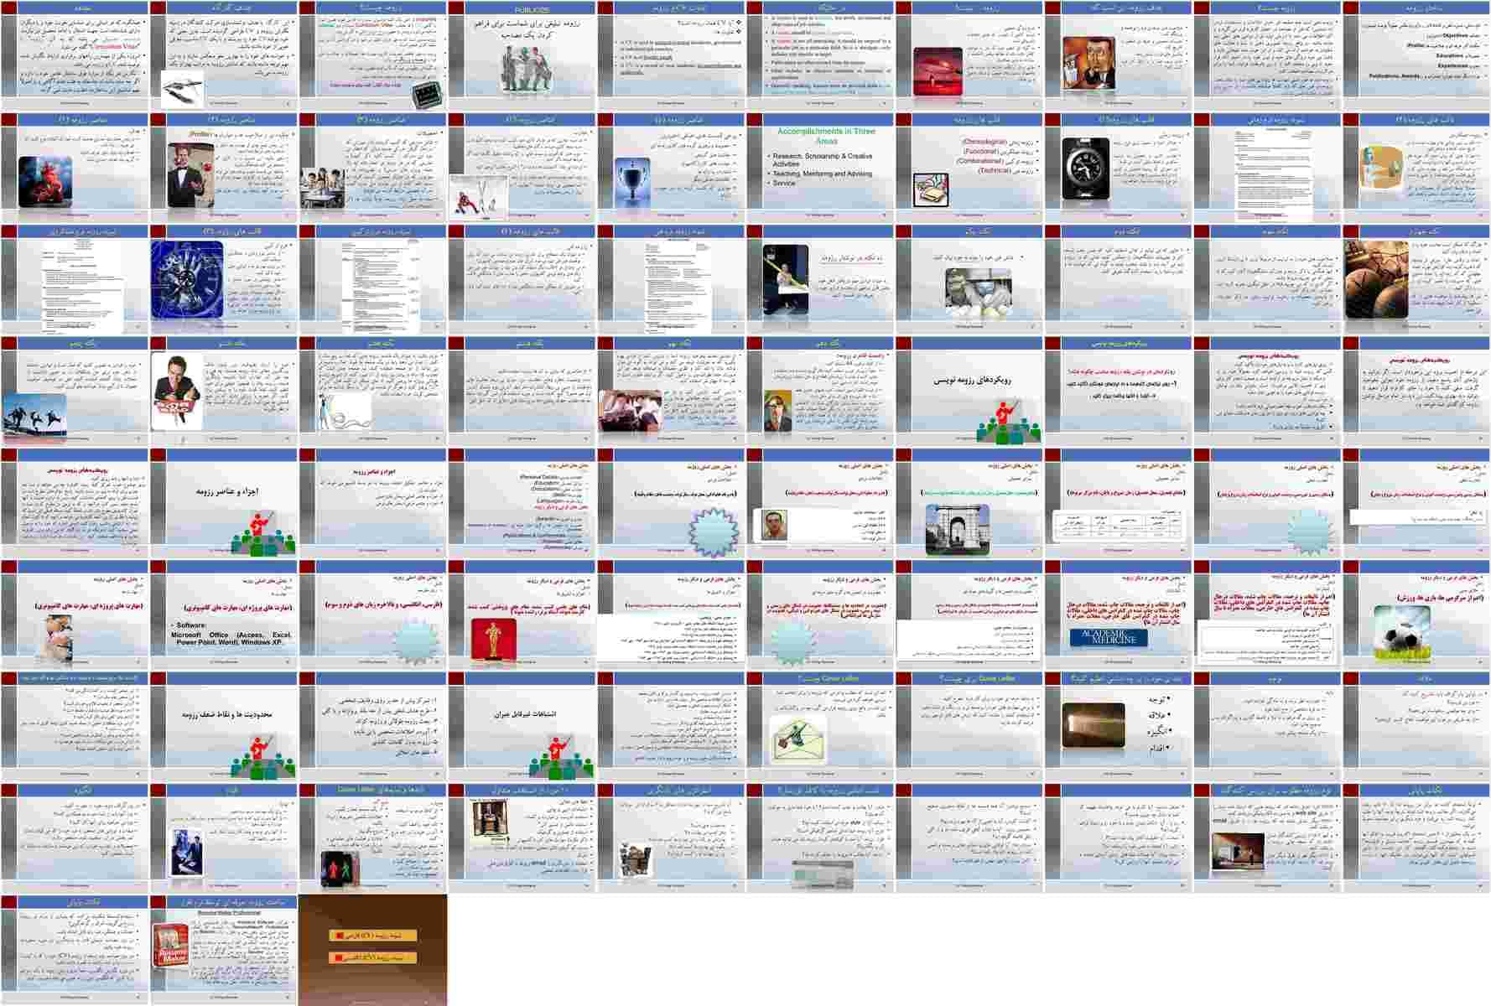
Task: Select the section slide titled اشتباهات غیرقابل جبران
Action: point(522,726)
